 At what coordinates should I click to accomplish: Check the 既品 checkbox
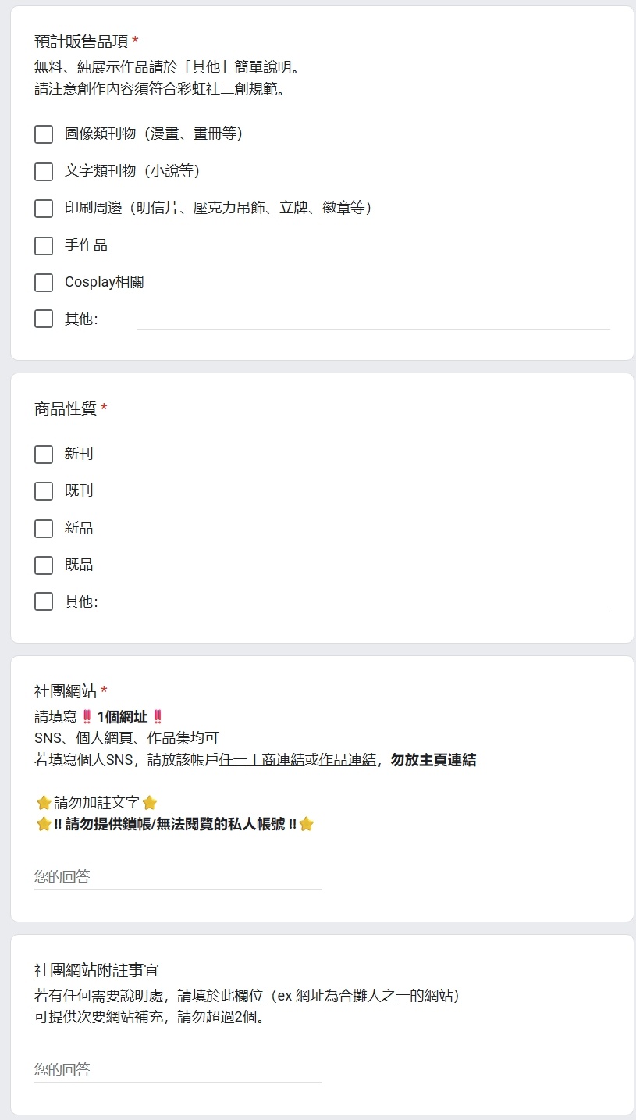[x=44, y=565]
